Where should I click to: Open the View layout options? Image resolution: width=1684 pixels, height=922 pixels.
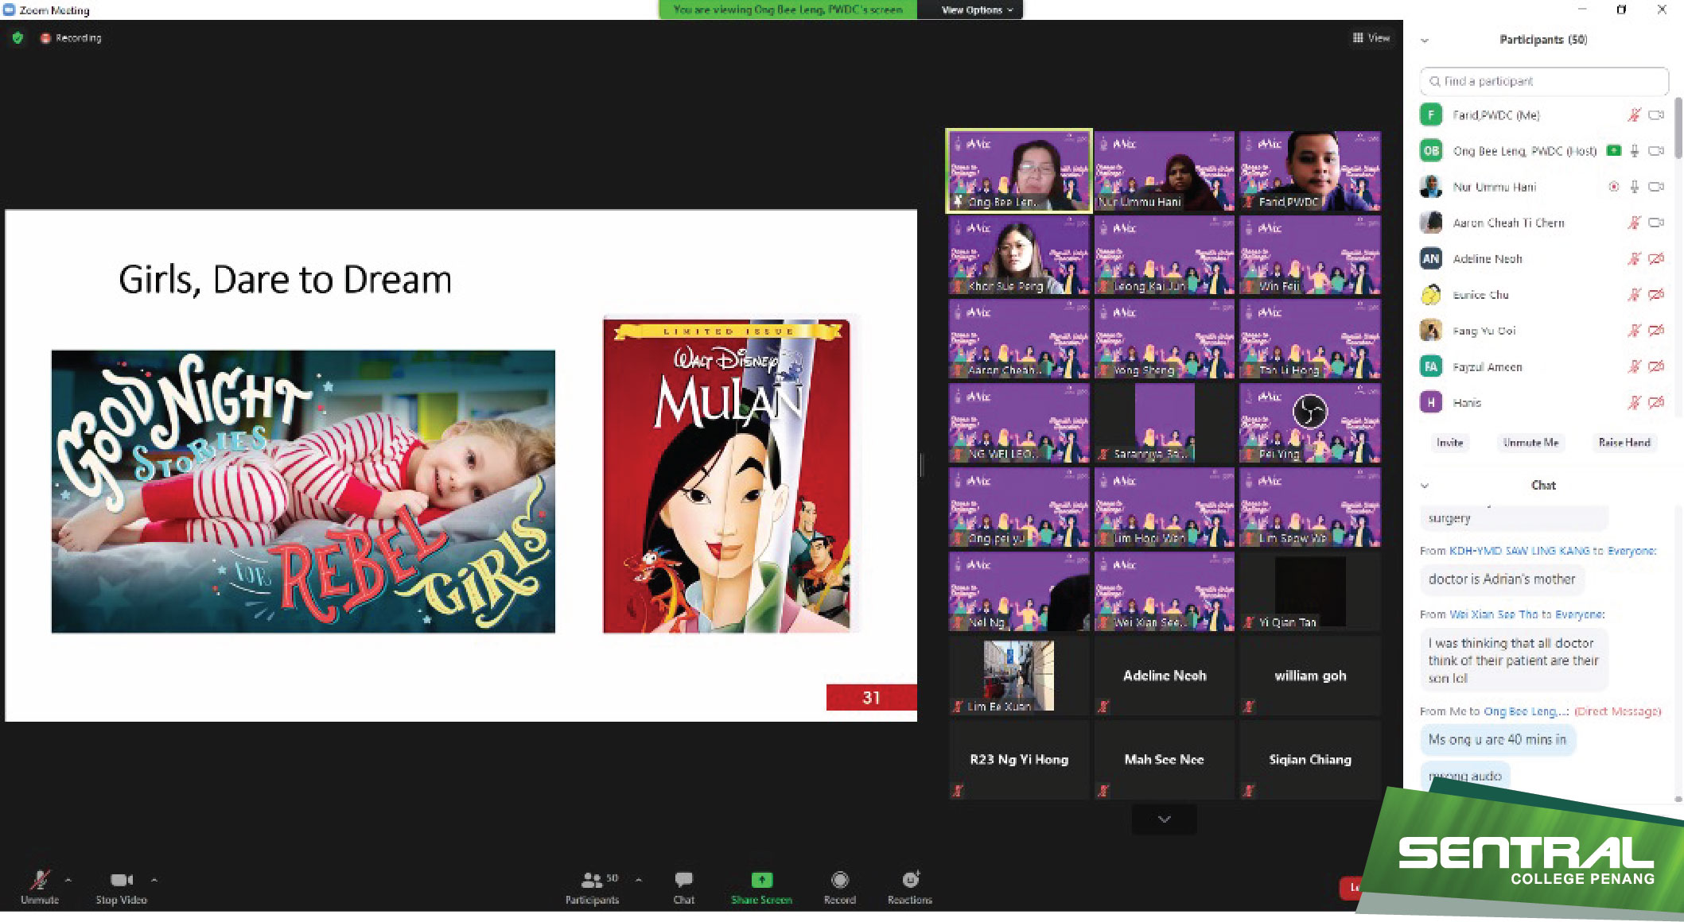(1371, 37)
